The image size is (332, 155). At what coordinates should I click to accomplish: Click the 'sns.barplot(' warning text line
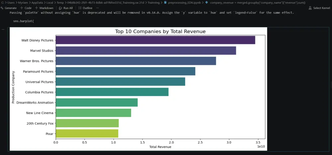[24, 21]
